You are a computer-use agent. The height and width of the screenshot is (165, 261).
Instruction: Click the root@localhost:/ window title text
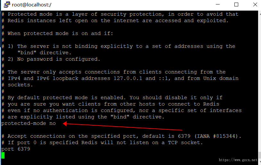[32, 5]
